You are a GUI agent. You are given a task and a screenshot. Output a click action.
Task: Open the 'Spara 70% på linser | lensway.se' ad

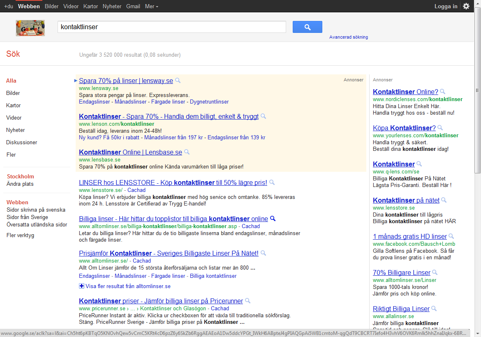click(126, 81)
